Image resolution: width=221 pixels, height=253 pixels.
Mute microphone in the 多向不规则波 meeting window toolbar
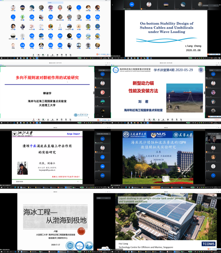(34, 120)
